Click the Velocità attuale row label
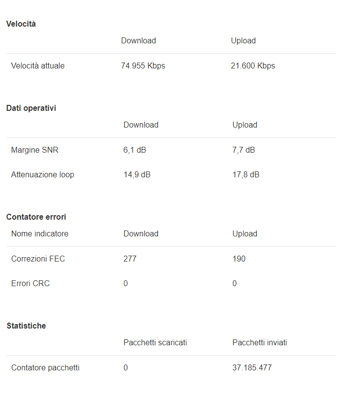341x396 pixels. [x=37, y=66]
